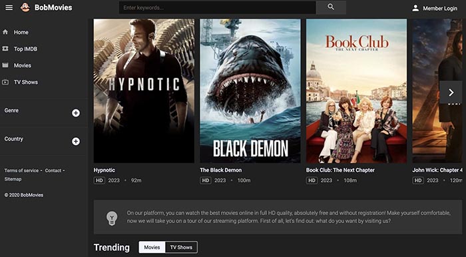Open the hamburger menu icon
466x257 pixels.
click(9, 8)
